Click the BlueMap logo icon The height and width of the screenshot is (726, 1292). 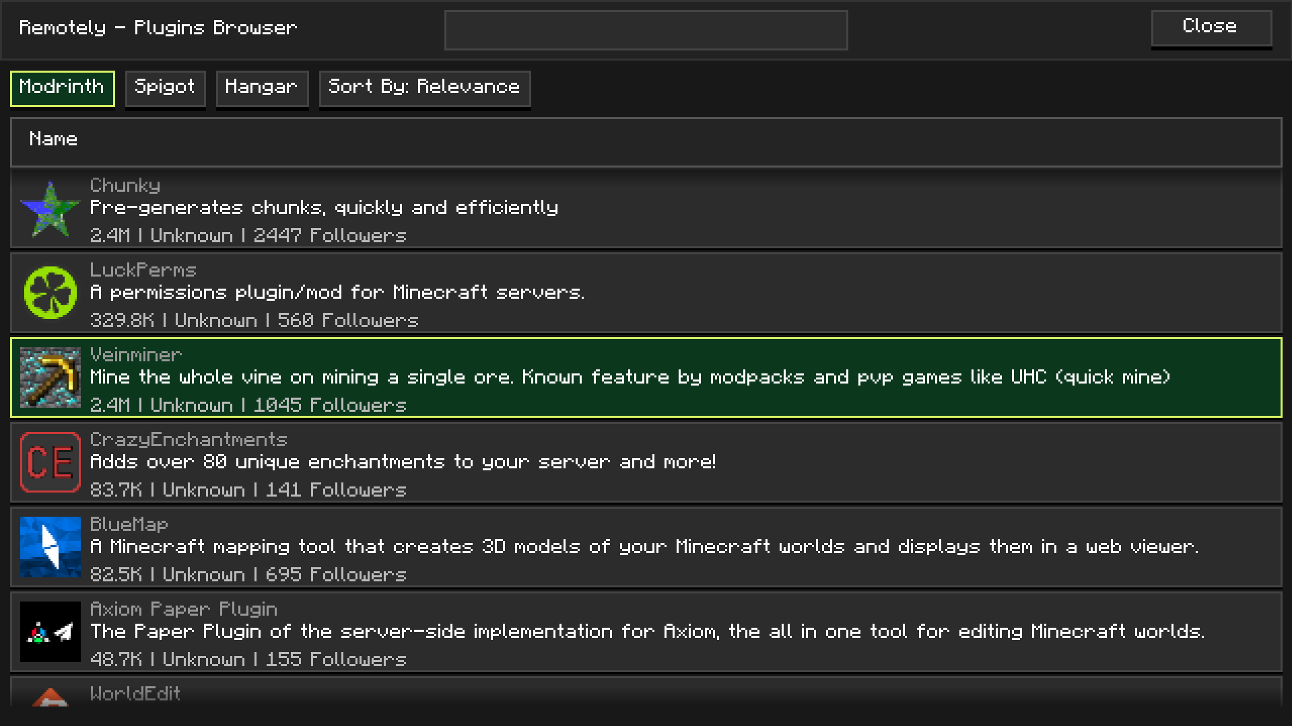tap(50, 548)
